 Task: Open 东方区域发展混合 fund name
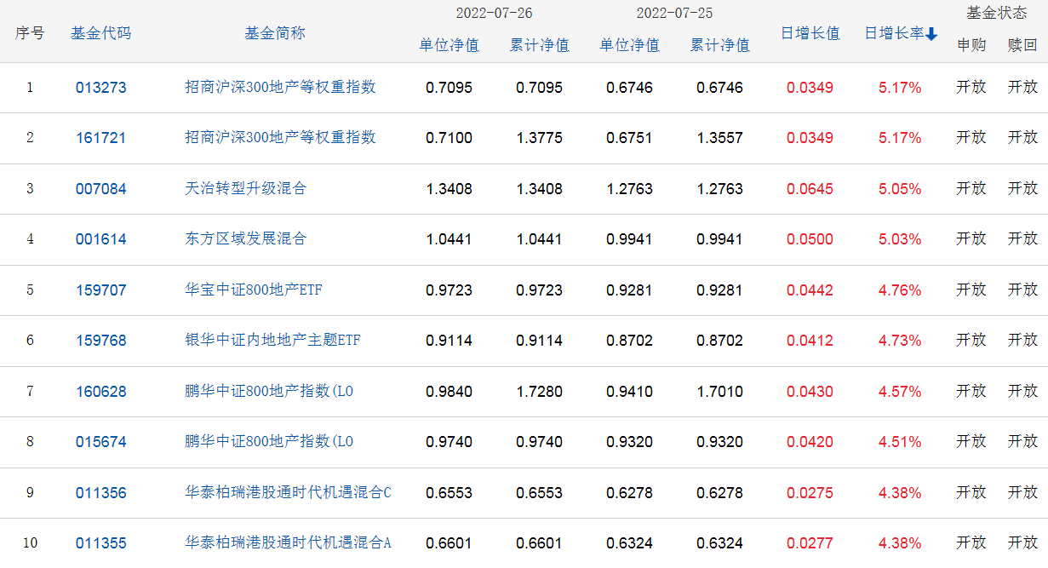tap(245, 238)
